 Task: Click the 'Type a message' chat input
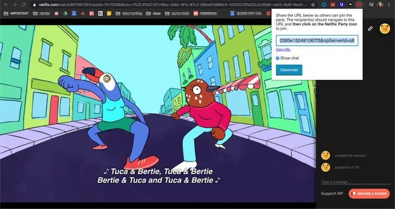pos(355,182)
